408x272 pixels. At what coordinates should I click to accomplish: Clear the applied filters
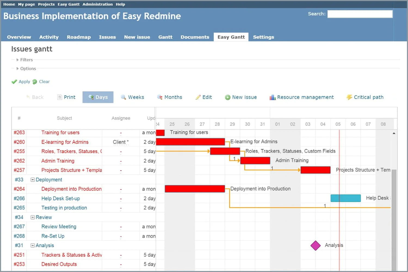(x=44, y=81)
